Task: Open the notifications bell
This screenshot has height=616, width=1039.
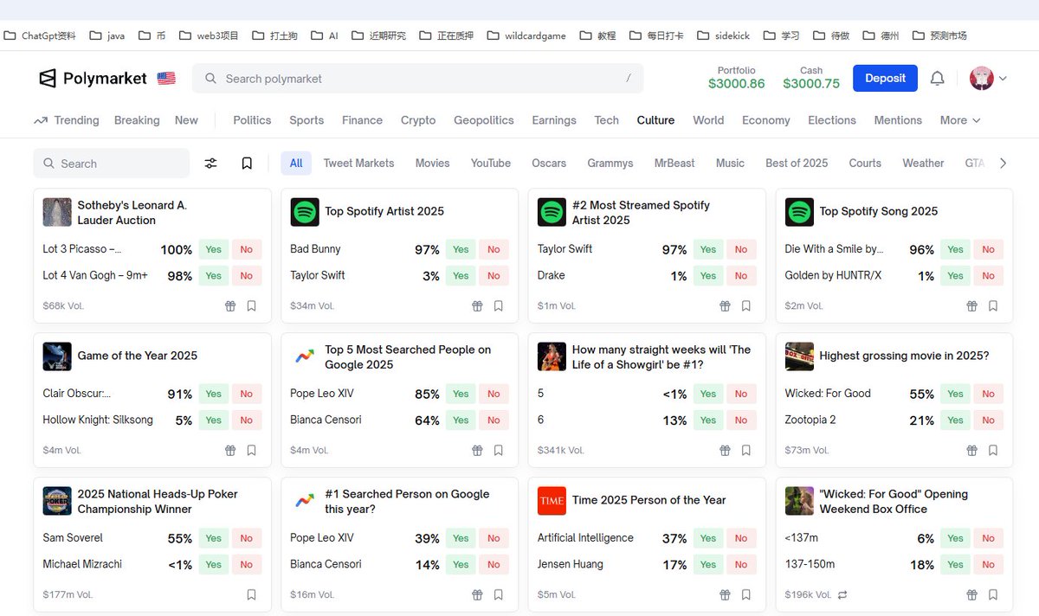Action: click(x=937, y=79)
